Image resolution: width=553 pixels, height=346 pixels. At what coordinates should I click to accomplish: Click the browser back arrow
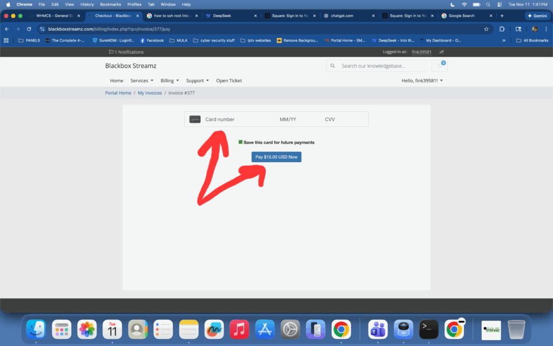coord(7,29)
